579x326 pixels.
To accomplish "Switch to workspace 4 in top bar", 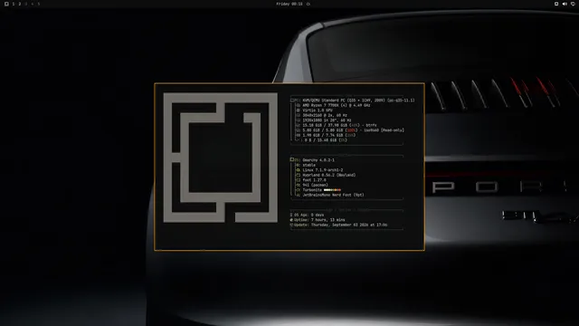I will click(x=33, y=4).
